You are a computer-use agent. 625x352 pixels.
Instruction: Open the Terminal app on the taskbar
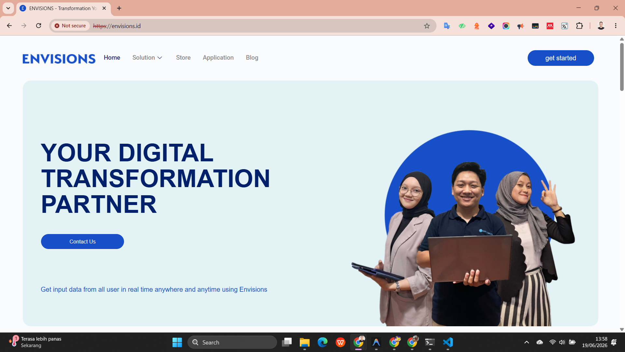point(430,342)
